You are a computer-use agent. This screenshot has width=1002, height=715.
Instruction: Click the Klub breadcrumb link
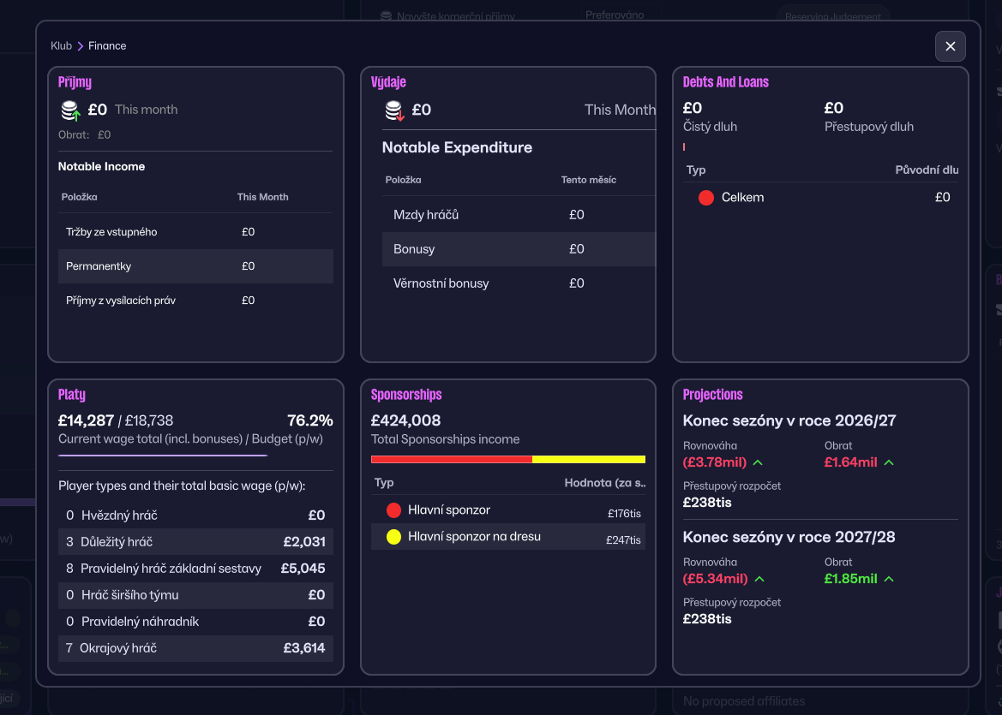pyautogui.click(x=61, y=46)
